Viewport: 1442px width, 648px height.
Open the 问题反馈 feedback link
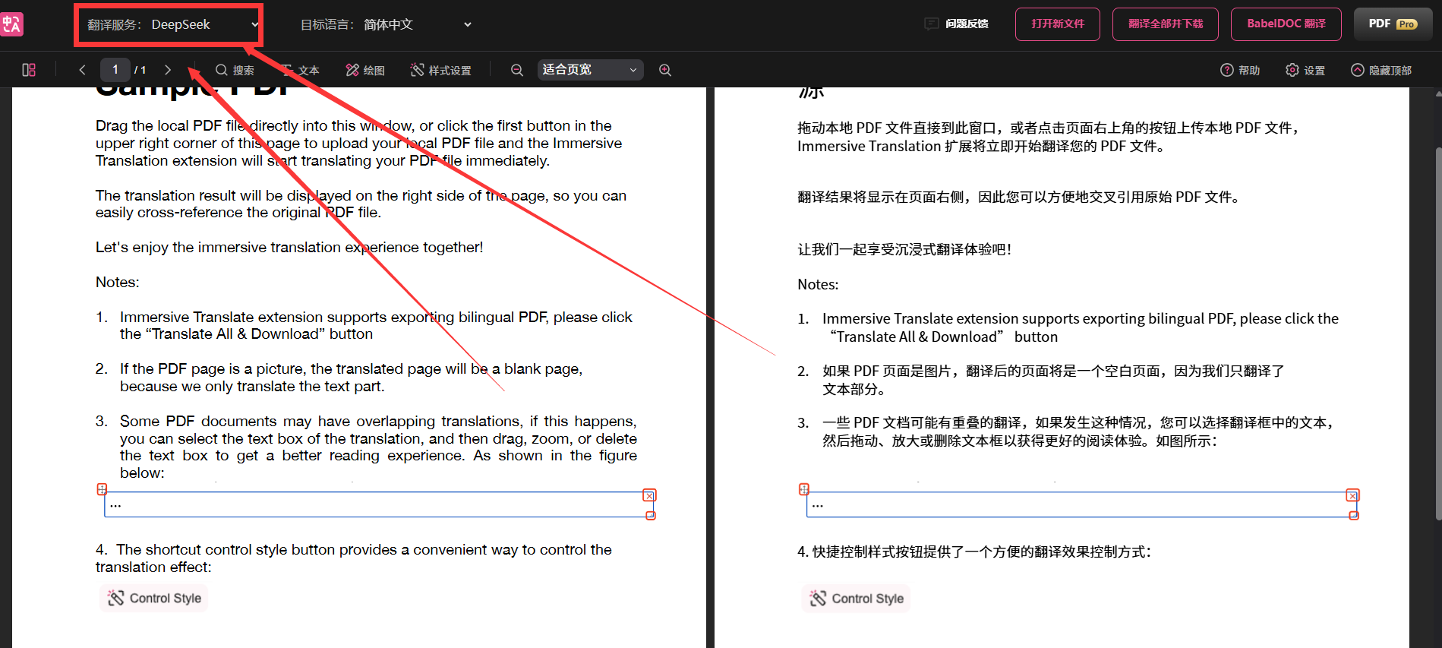[x=956, y=24]
